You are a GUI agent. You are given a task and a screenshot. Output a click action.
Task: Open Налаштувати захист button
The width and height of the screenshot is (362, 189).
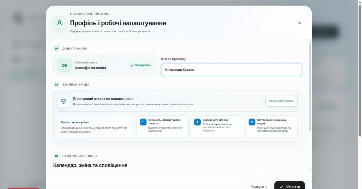point(281,101)
